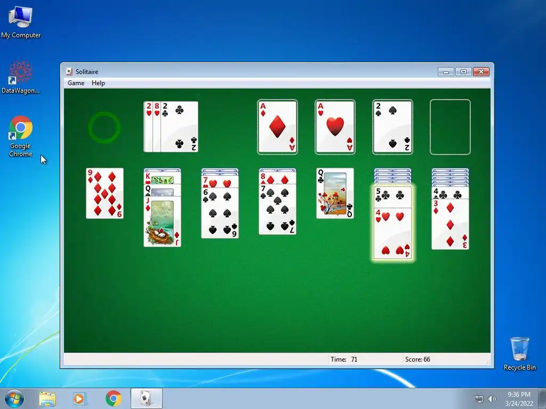Click the Ace of hearts foundation
Image resolution: width=546 pixels, height=409 pixels.
[335, 127]
